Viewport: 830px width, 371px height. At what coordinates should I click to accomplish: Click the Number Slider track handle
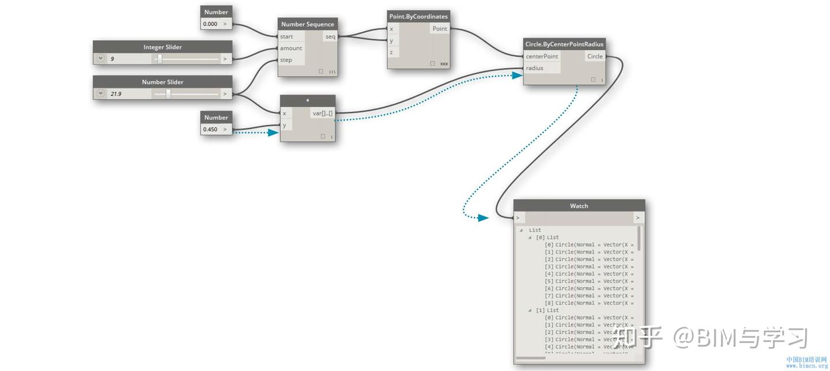point(168,93)
